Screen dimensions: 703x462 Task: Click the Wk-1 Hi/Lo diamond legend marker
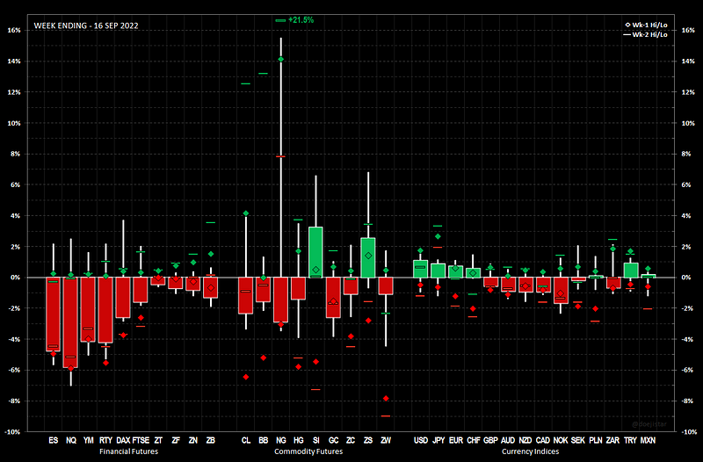pyautogui.click(x=627, y=24)
